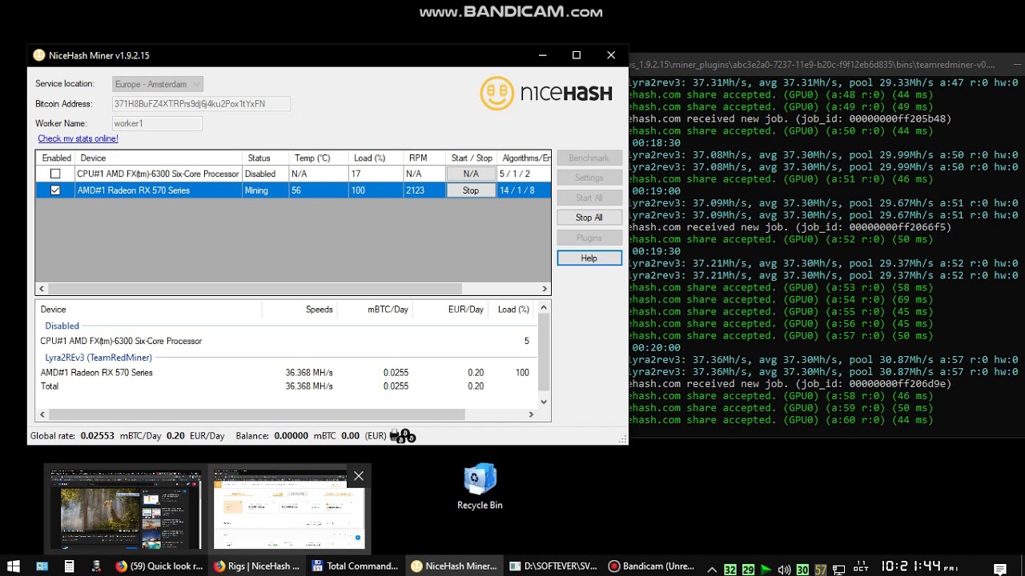The width and height of the screenshot is (1025, 576).
Task: Maximize the NiceHash Miner window
Action: [577, 55]
